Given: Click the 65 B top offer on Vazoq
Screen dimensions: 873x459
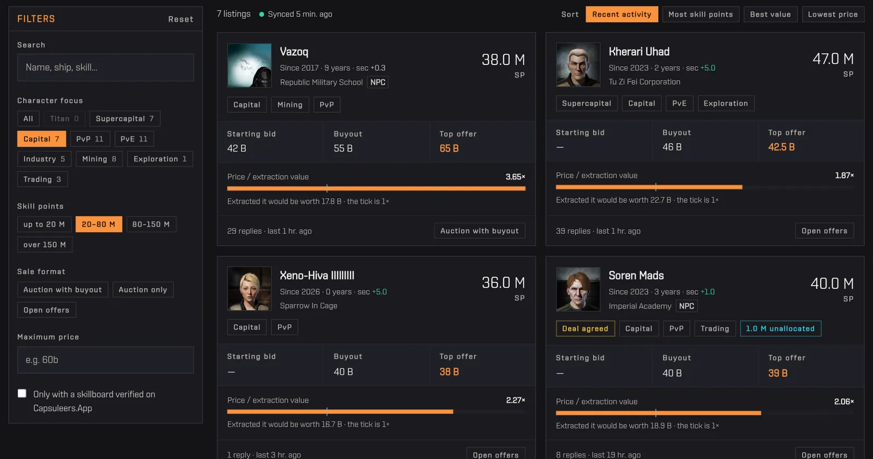Looking at the screenshot, I should [x=449, y=148].
